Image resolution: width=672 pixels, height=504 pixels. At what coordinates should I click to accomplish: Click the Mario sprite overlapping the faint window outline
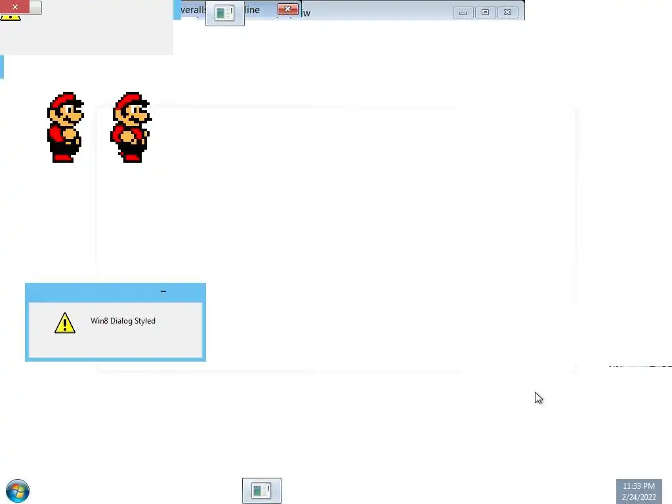pyautogui.click(x=131, y=127)
